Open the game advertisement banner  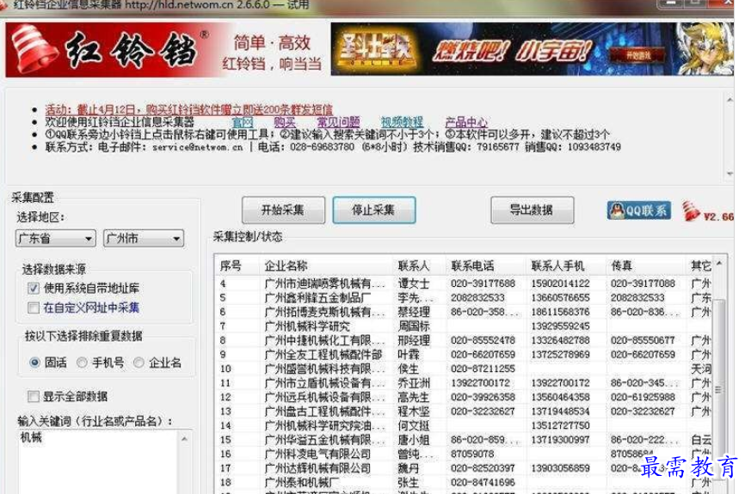pyautogui.click(x=532, y=49)
